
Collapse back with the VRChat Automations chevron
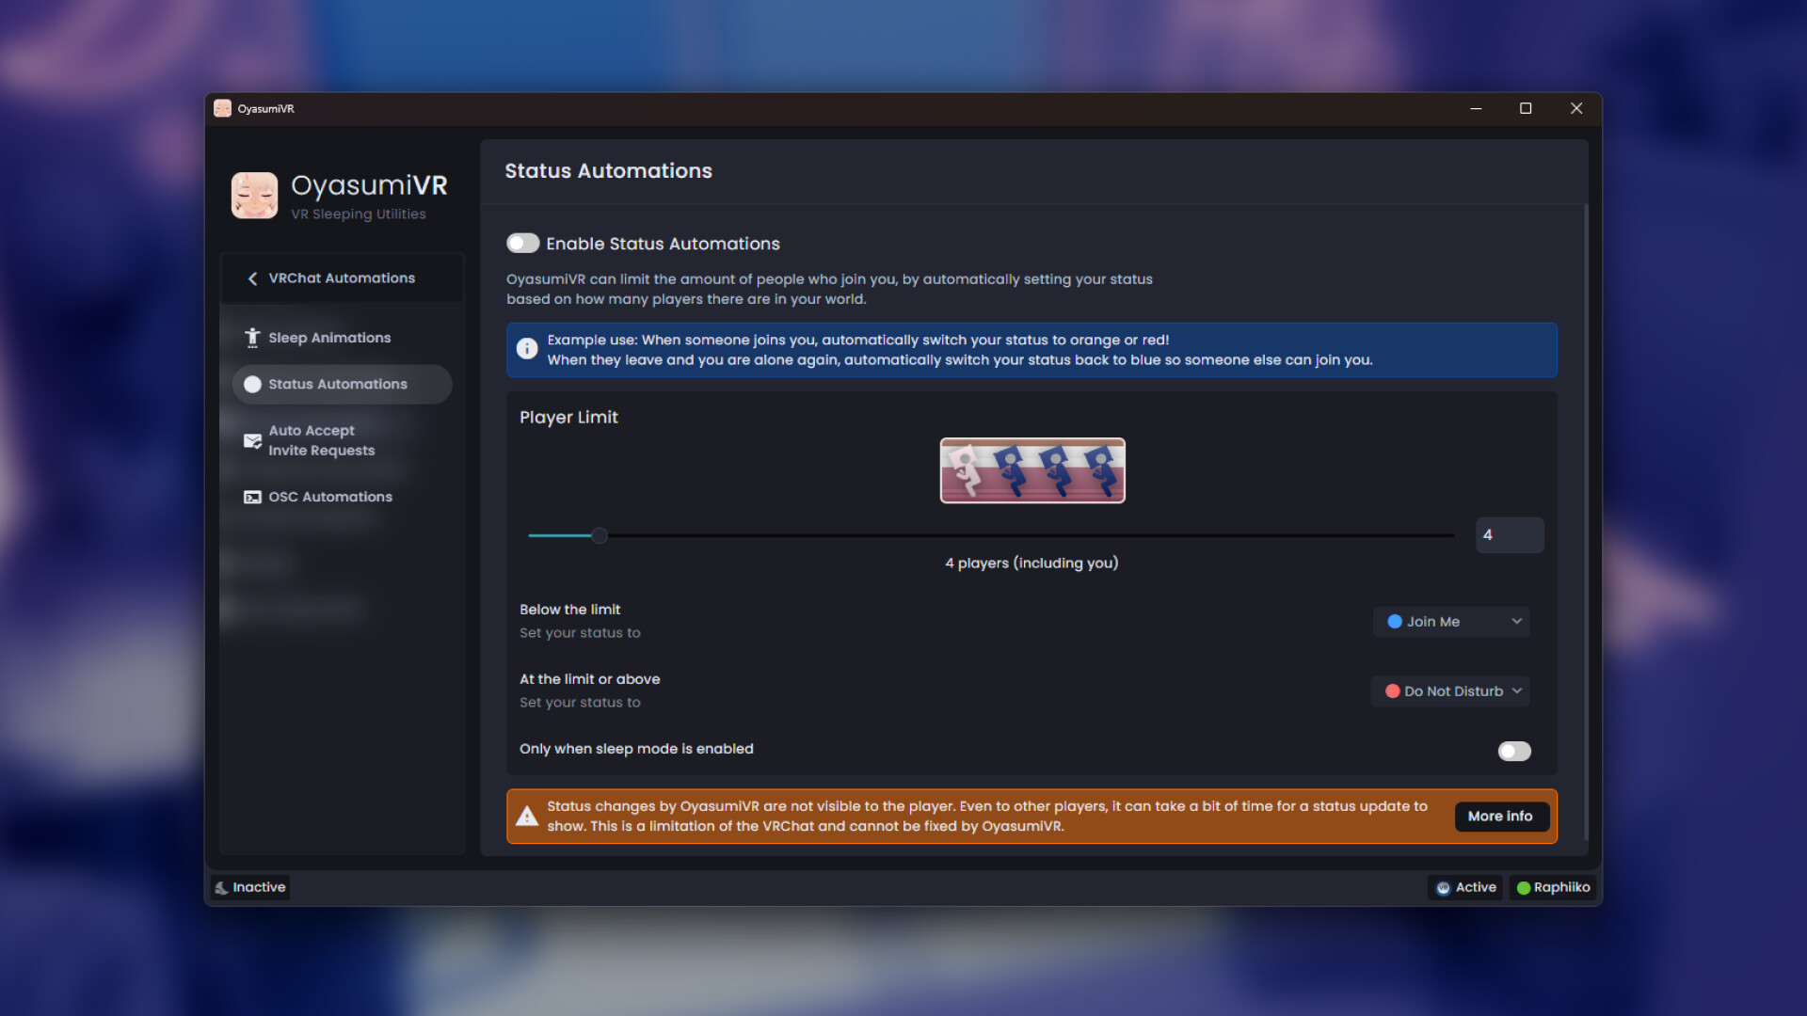(x=252, y=278)
